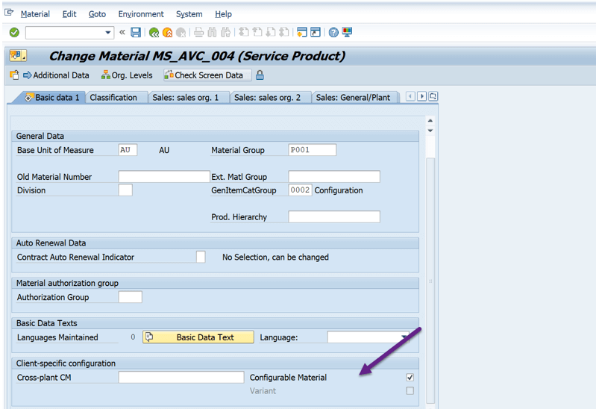Screen dimensions: 596x409
Task: Open the Edit menu
Action: click(69, 14)
